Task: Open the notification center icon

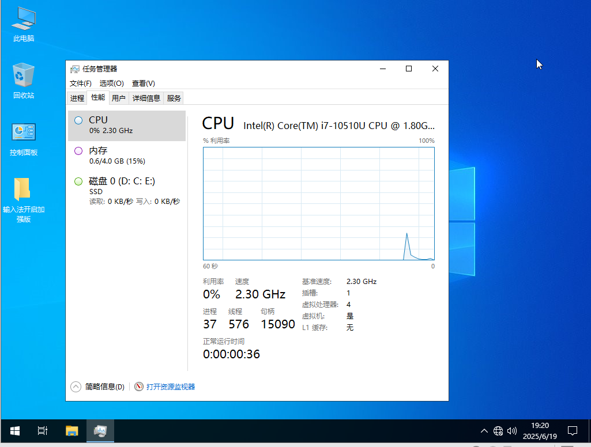Action: click(573, 431)
